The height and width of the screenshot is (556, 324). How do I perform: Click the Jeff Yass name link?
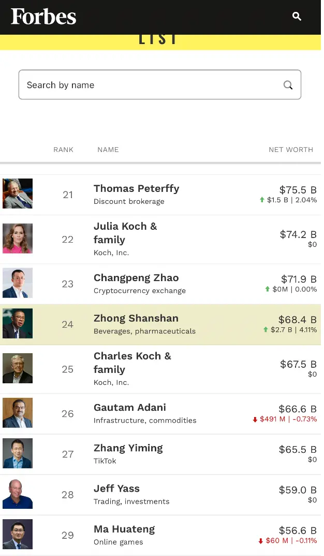tap(116, 489)
